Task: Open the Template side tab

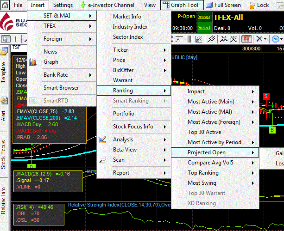Action: pyautogui.click(x=3, y=72)
